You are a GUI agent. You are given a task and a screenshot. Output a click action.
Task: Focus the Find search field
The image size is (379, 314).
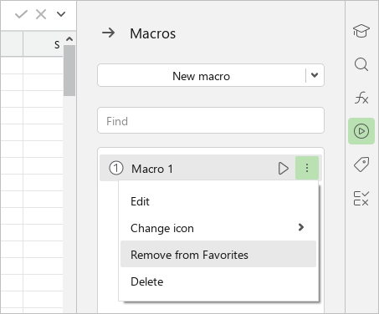point(211,120)
